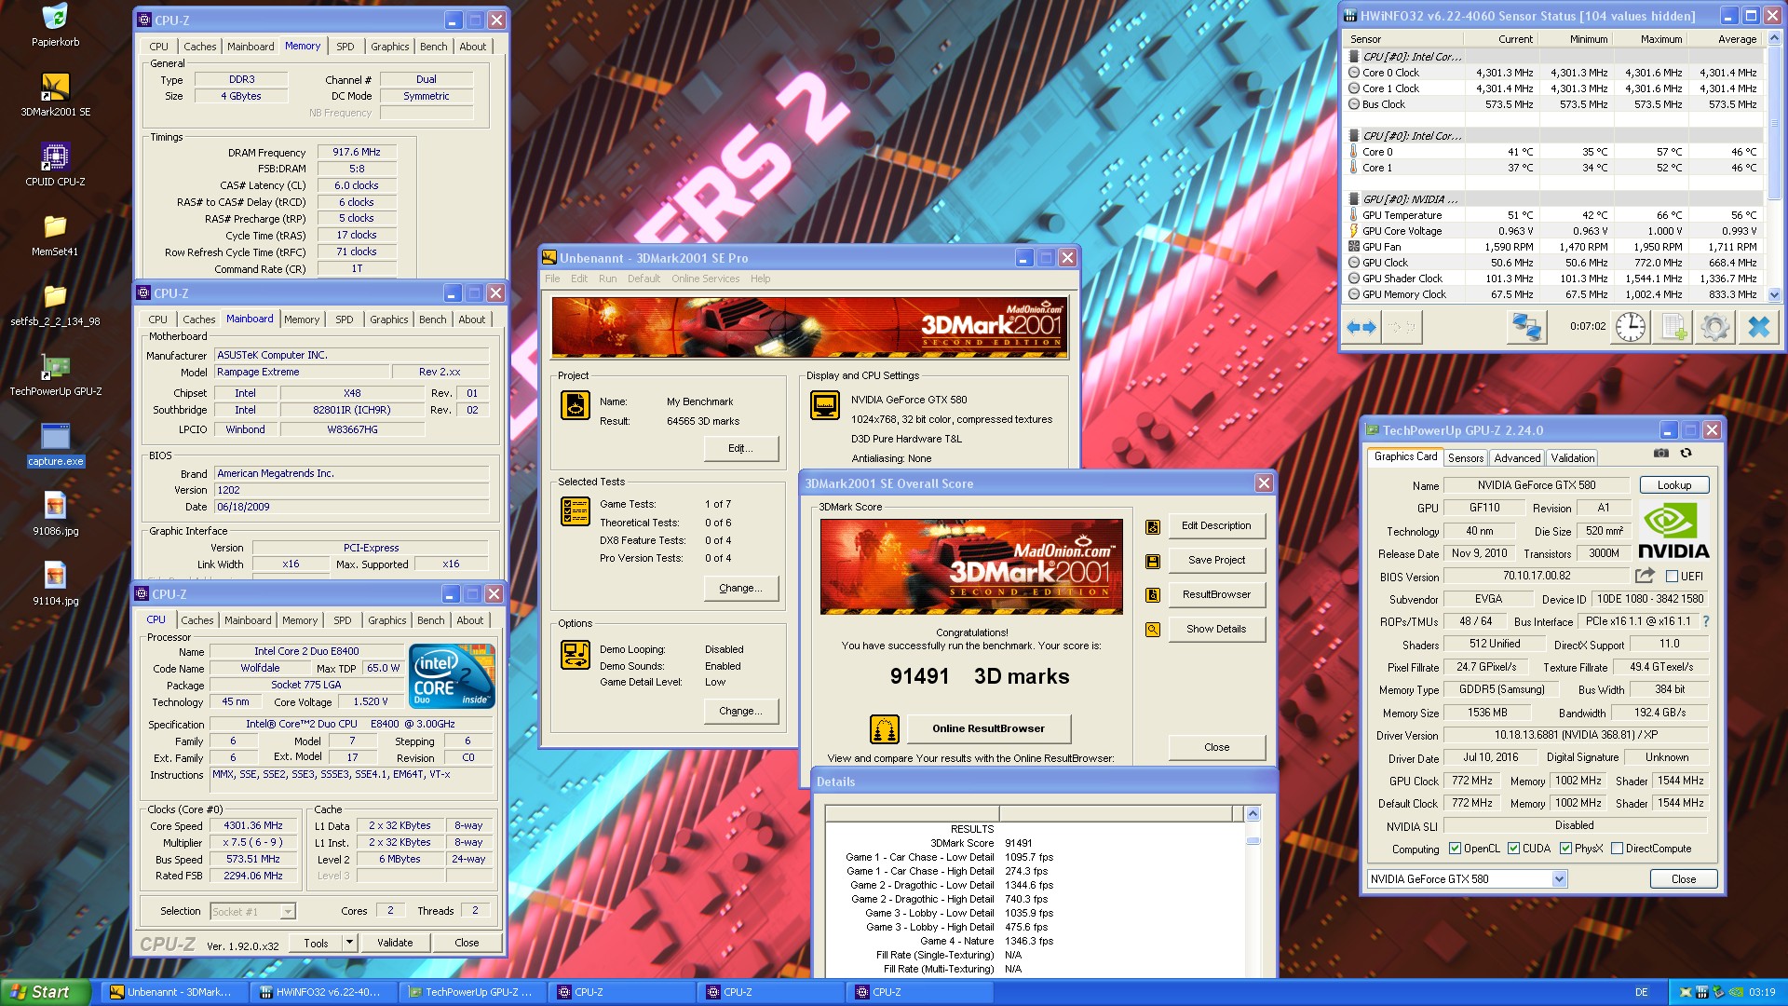Click the Tools button in CPU-Z

pos(316,943)
